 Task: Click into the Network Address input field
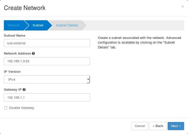click(x=47, y=61)
